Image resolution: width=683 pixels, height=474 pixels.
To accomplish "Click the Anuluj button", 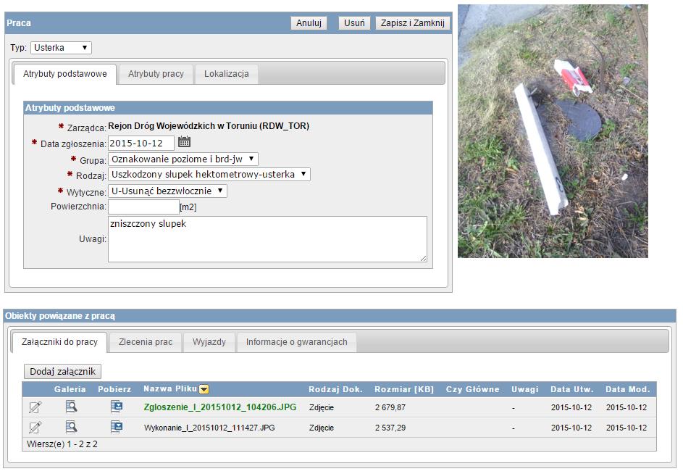I will coord(309,23).
